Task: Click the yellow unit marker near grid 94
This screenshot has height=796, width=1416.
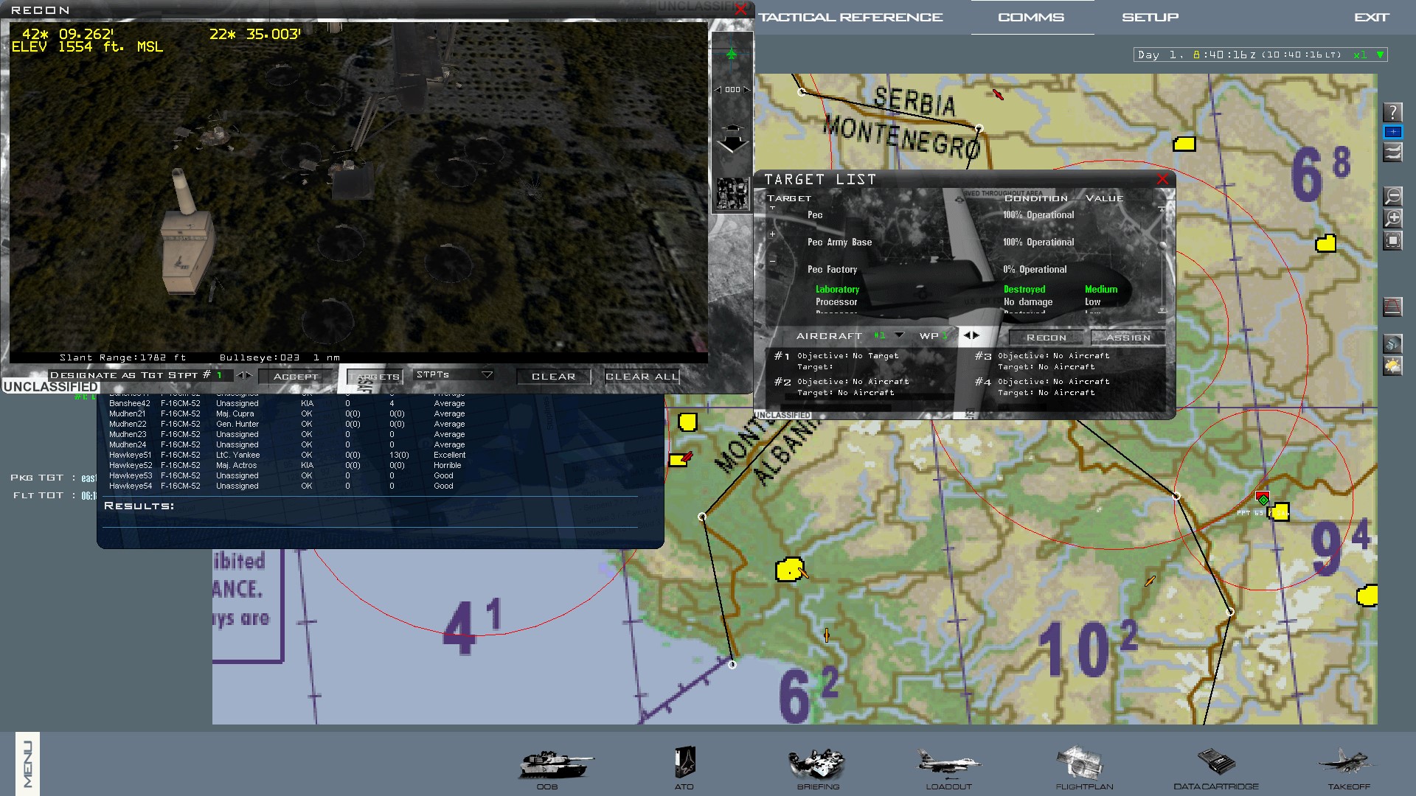Action: click(x=1280, y=512)
